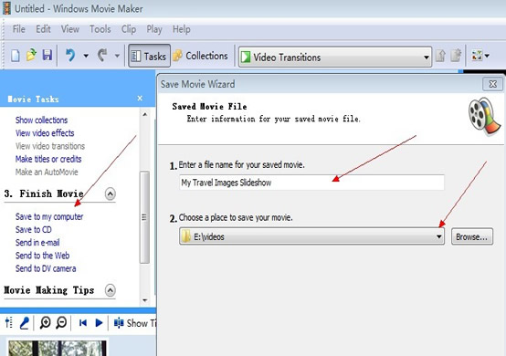The image size is (506, 356).
Task: Click the Movie Tasks scrollbar thumb
Action: click(x=144, y=217)
